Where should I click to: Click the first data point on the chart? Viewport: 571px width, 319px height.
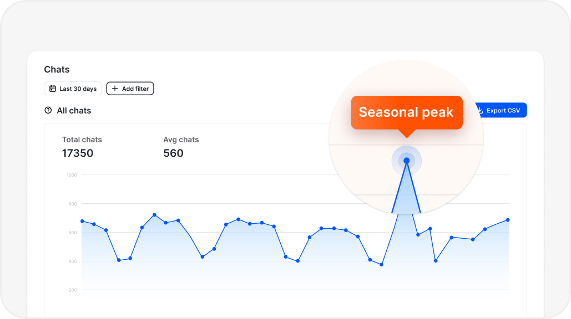point(82,221)
